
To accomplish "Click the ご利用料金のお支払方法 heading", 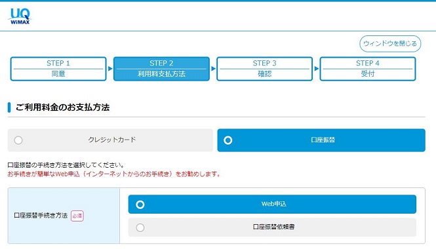I will [62, 107].
